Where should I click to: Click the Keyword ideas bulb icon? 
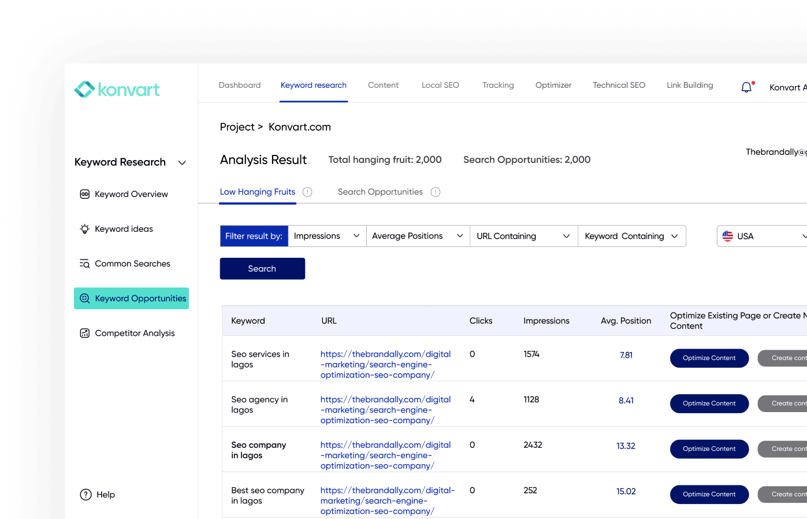pyautogui.click(x=84, y=229)
